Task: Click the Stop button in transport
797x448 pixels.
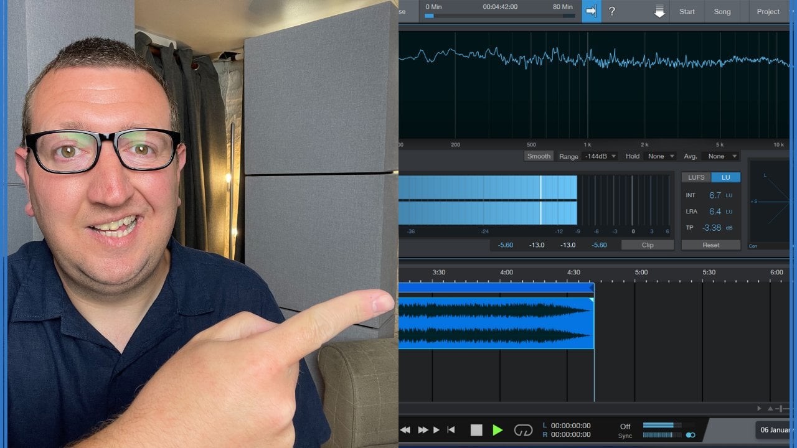Action: tap(476, 430)
